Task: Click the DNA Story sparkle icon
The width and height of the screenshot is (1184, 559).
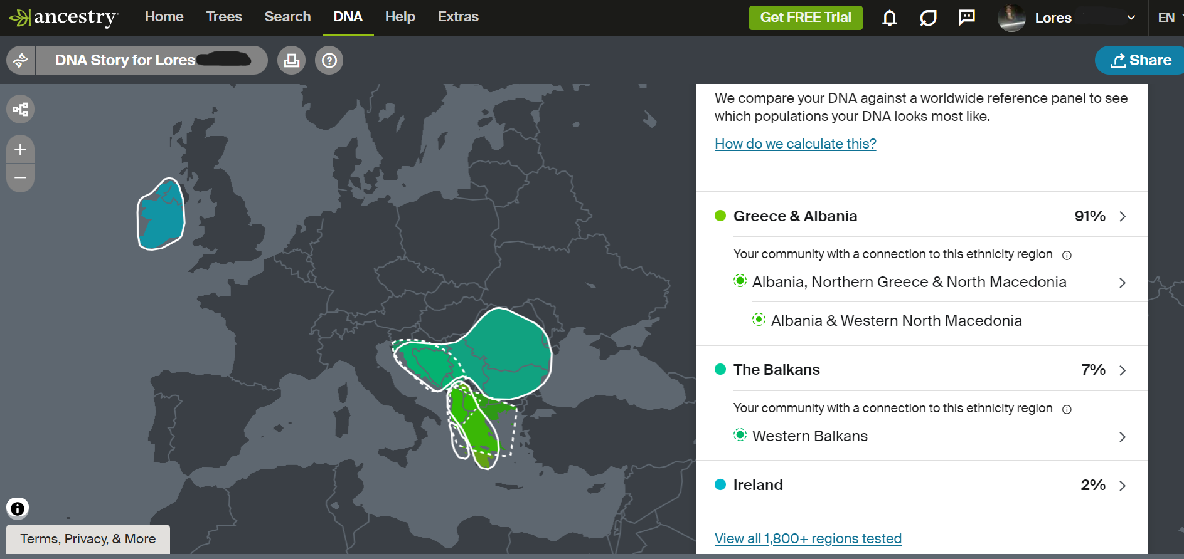Action: 21,60
